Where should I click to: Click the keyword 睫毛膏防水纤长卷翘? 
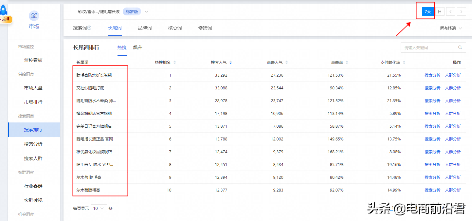tap(94, 75)
